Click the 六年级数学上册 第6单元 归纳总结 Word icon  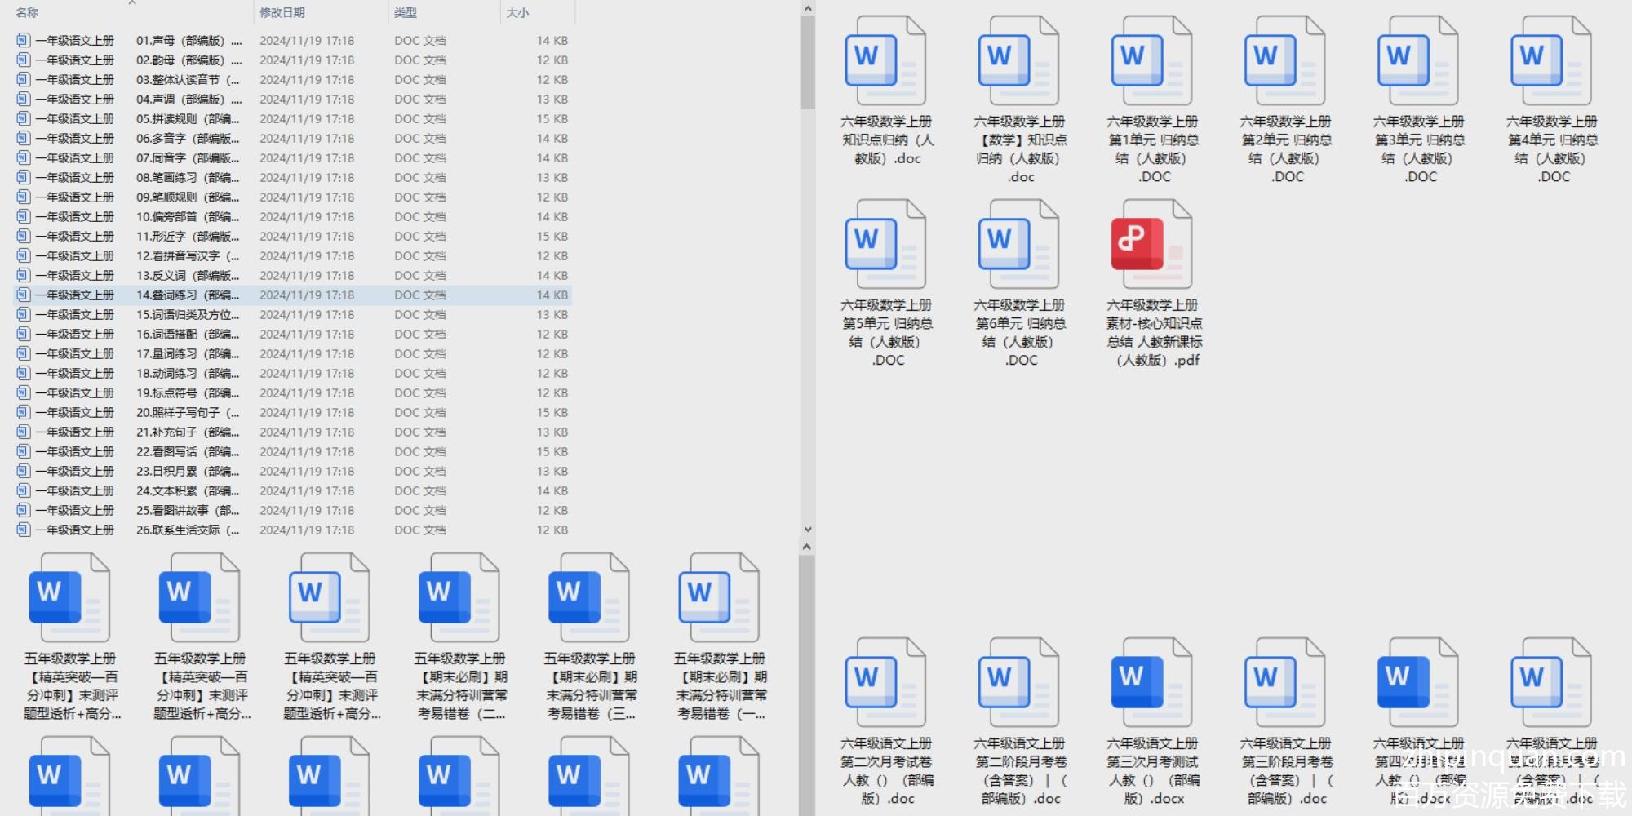[1019, 245]
